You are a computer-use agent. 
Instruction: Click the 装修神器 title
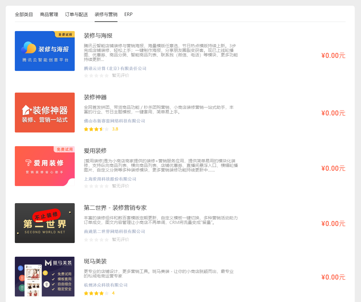click(x=95, y=97)
